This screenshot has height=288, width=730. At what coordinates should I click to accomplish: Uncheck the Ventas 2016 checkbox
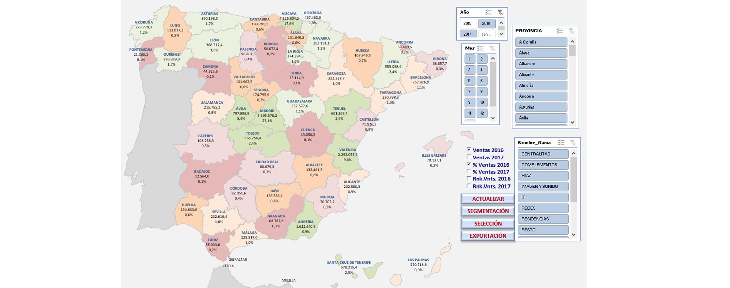coord(469,150)
